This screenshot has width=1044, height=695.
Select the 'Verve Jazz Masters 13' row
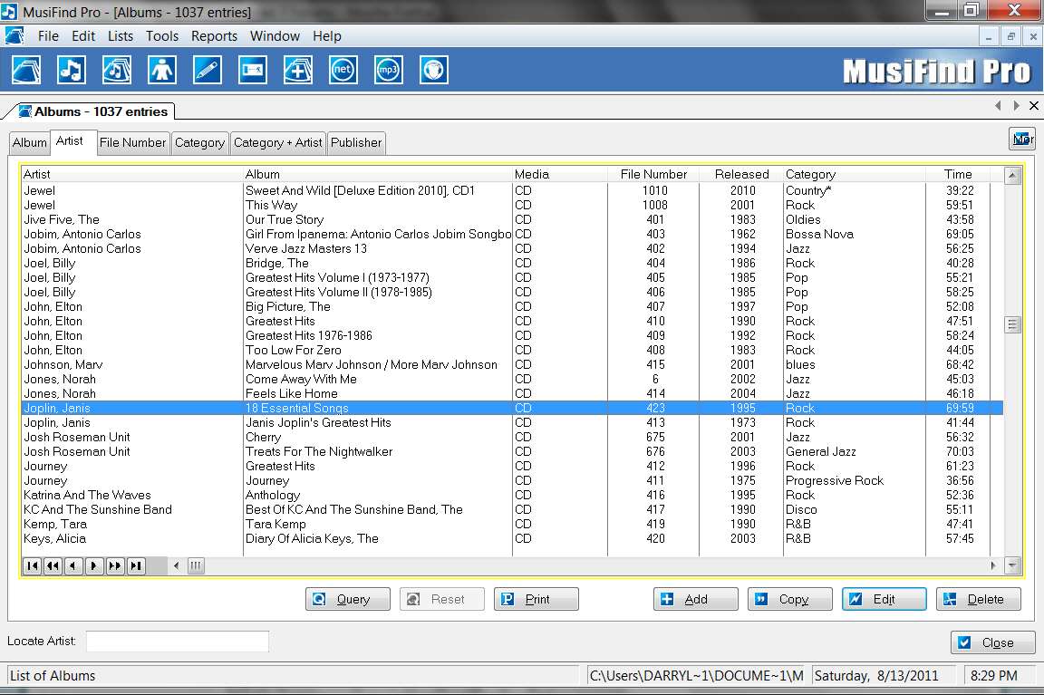click(511, 248)
